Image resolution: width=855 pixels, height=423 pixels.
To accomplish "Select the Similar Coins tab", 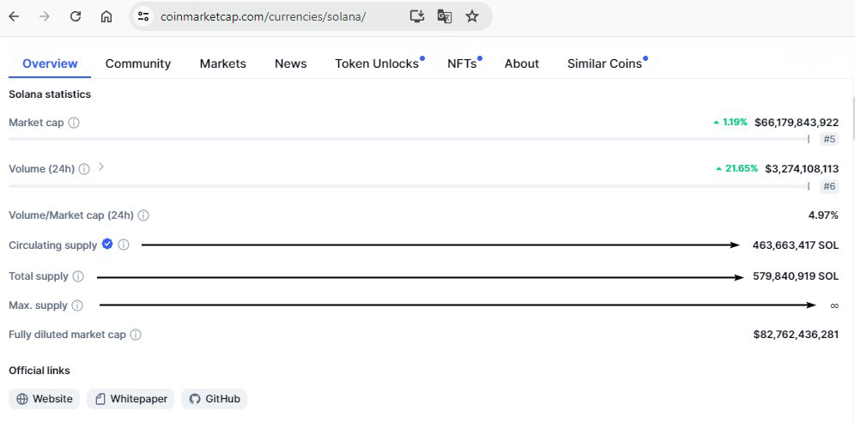I will [604, 63].
